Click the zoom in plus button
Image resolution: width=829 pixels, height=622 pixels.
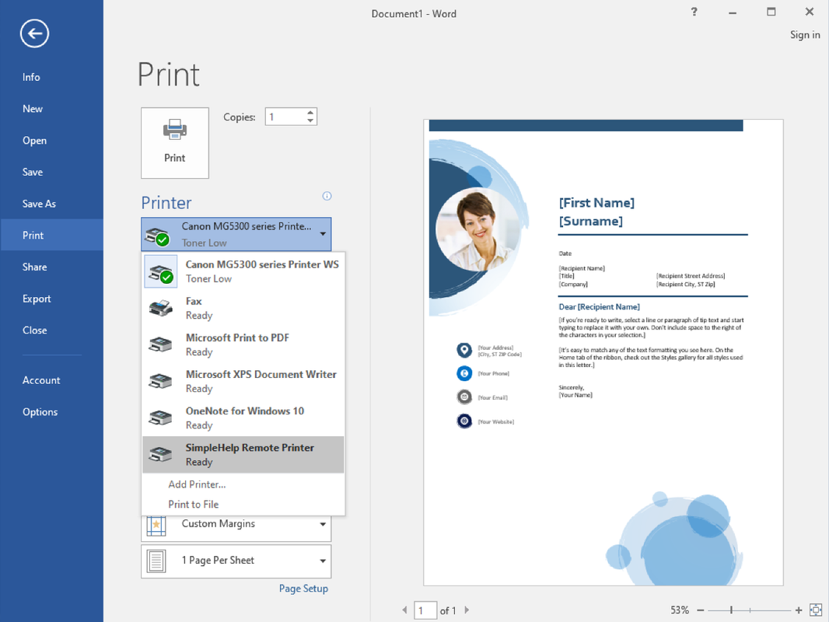[x=799, y=610]
